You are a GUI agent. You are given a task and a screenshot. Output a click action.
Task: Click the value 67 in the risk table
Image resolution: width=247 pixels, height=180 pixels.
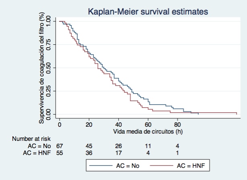(x=60, y=146)
